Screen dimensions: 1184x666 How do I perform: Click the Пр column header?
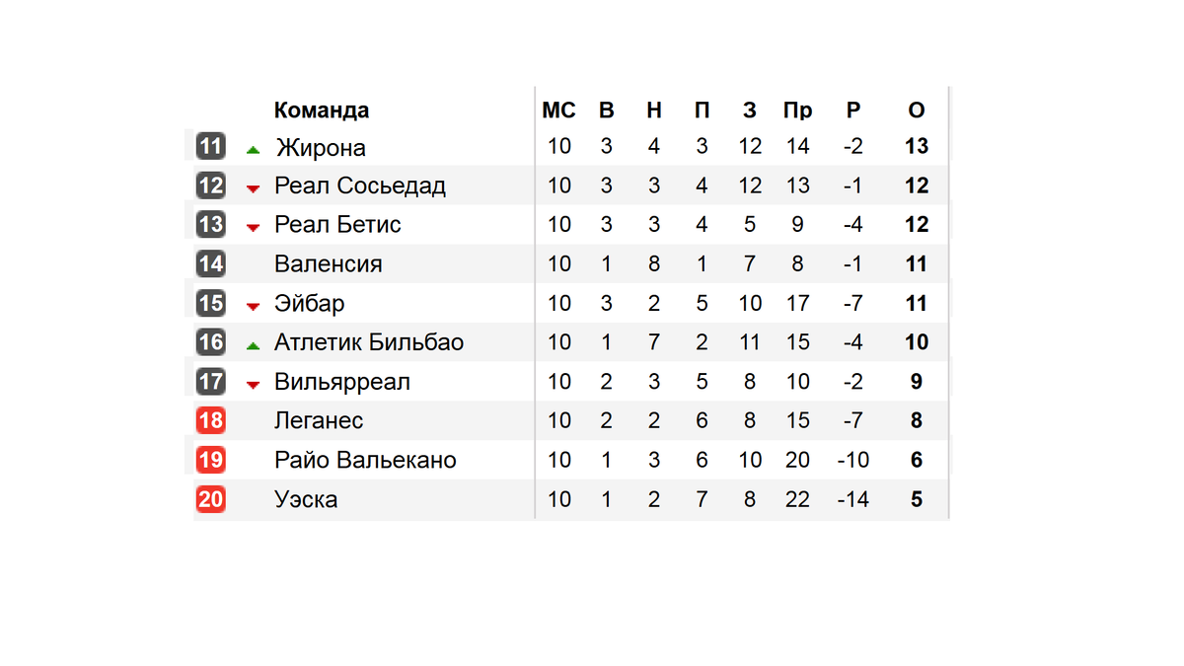click(x=797, y=110)
